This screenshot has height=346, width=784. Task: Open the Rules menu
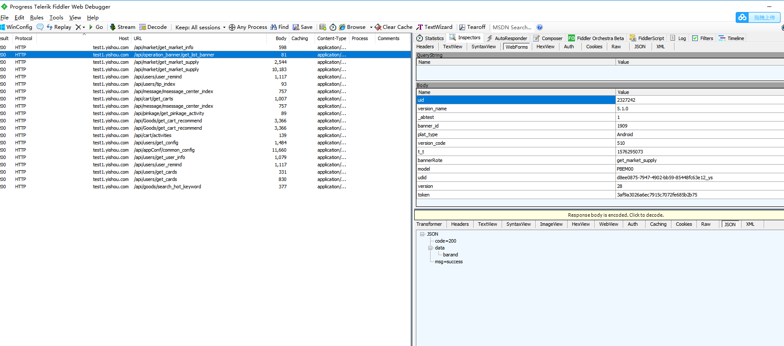[x=37, y=18]
